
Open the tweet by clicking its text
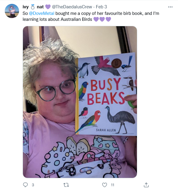(91, 16)
